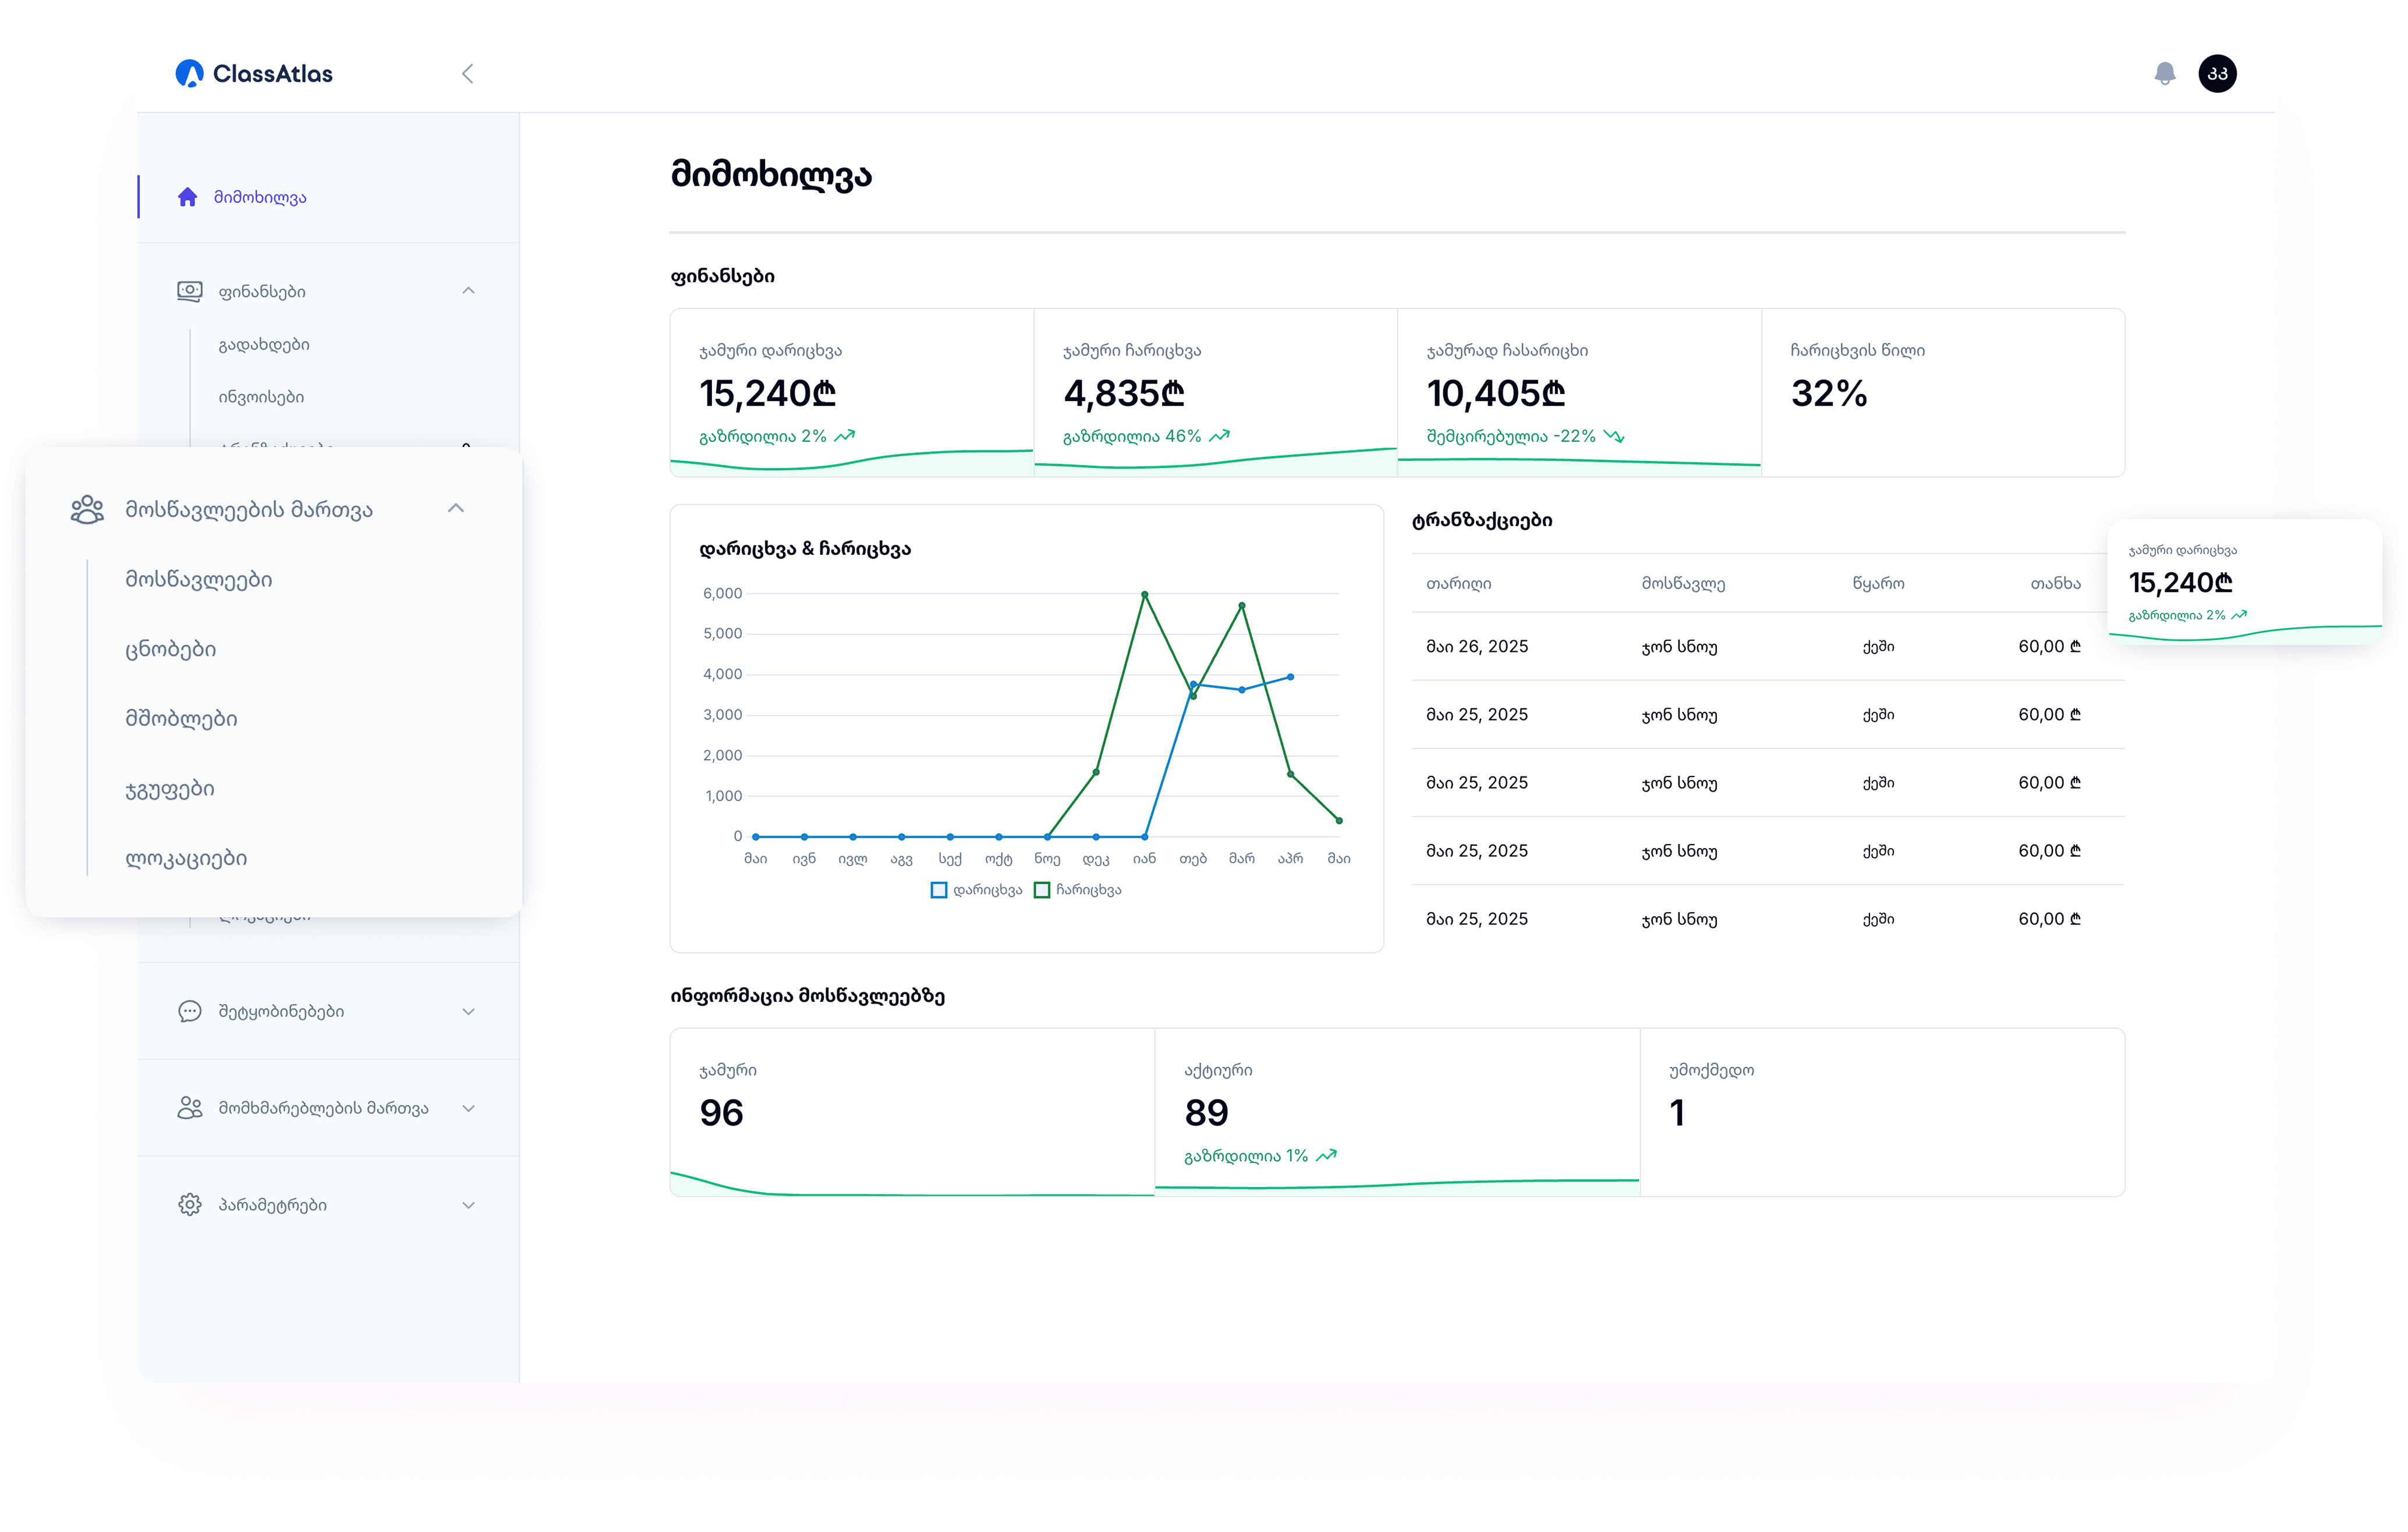2408x1532 pixels.
Task: Expand the პარამეტრები section chevron
Action: pos(468,1205)
